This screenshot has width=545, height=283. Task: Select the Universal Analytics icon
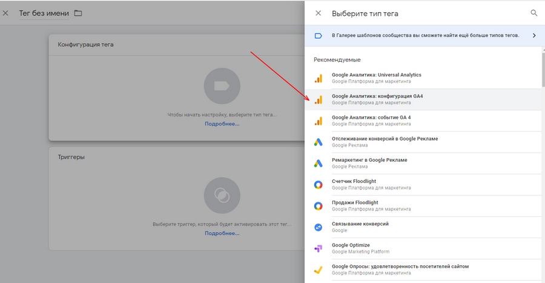pos(318,78)
